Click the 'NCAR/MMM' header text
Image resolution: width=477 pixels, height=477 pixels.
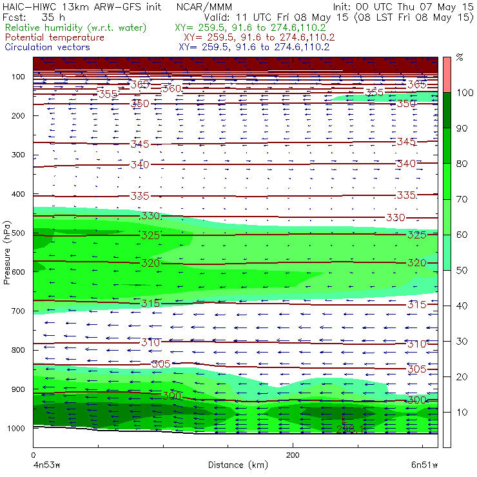coord(204,6)
